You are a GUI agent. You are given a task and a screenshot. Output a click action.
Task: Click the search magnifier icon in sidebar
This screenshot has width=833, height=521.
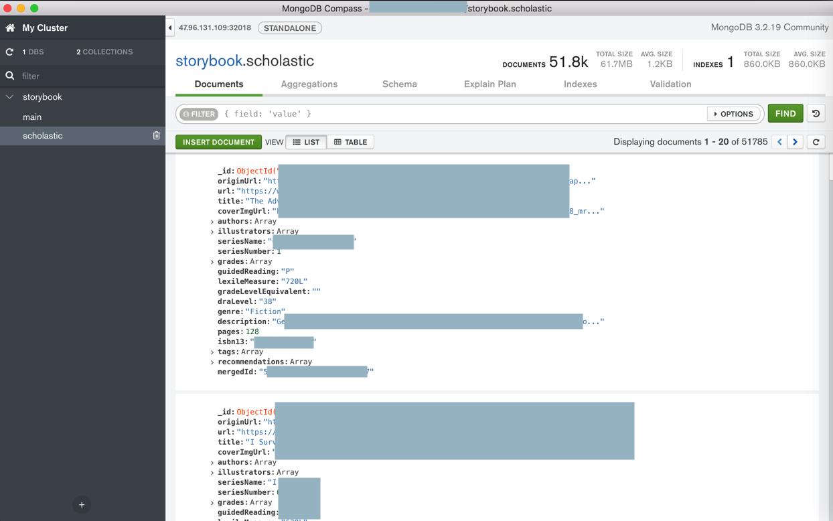(x=10, y=76)
